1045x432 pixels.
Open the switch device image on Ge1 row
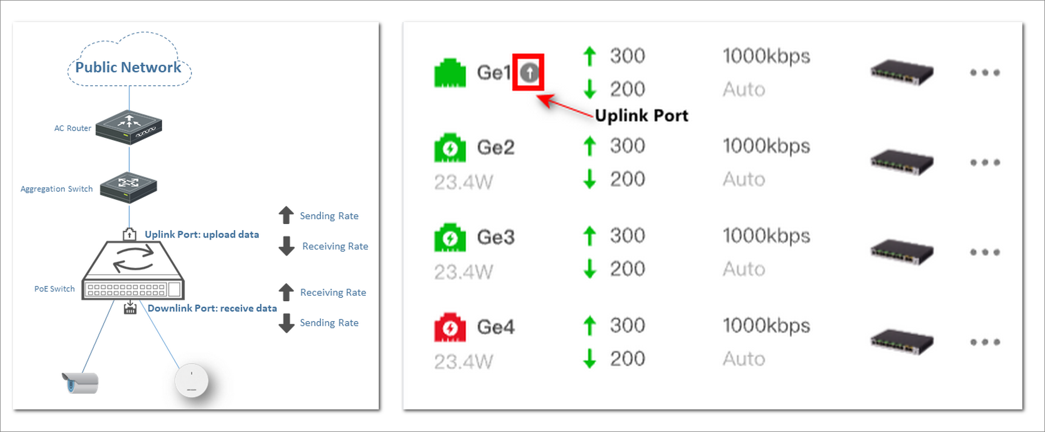coord(901,73)
